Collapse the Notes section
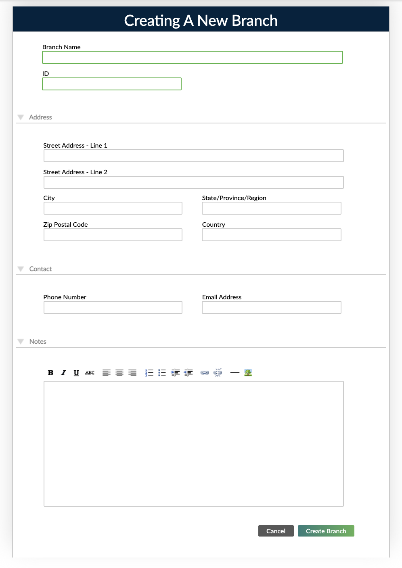Screen dimensions: 402x568 coord(21,341)
